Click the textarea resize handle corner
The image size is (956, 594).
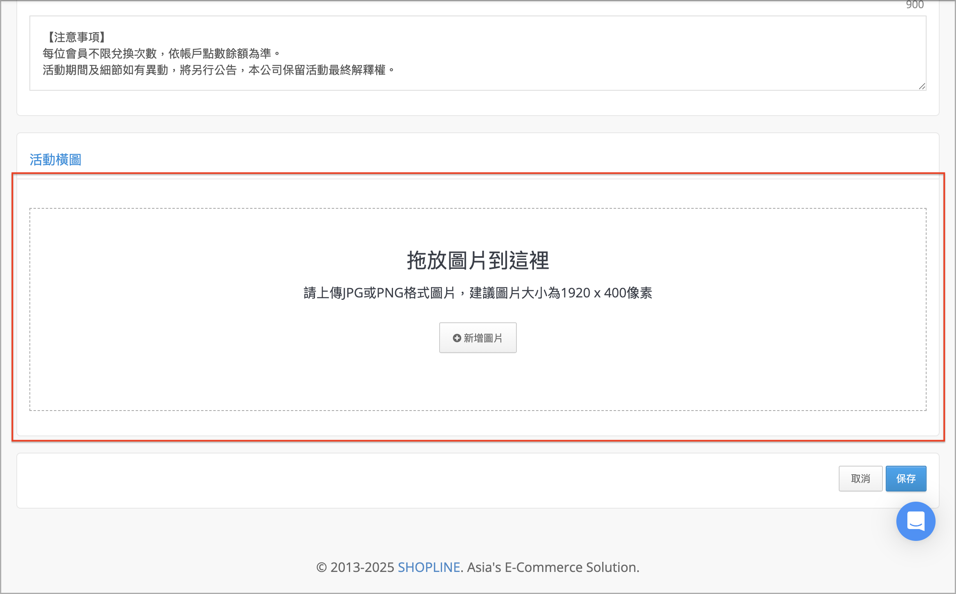(x=922, y=86)
